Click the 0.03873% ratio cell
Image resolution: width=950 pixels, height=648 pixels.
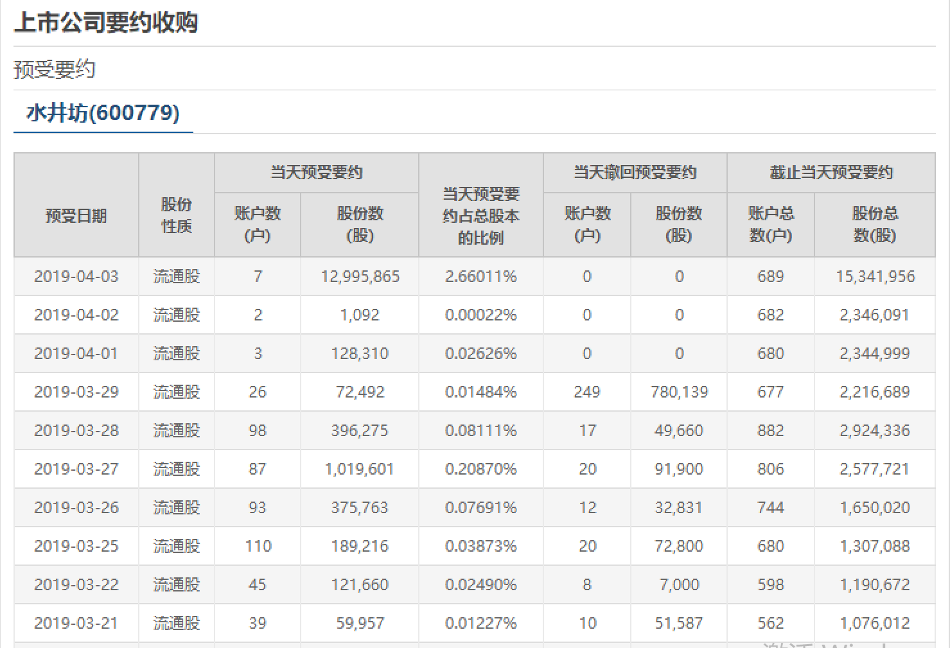(481, 547)
